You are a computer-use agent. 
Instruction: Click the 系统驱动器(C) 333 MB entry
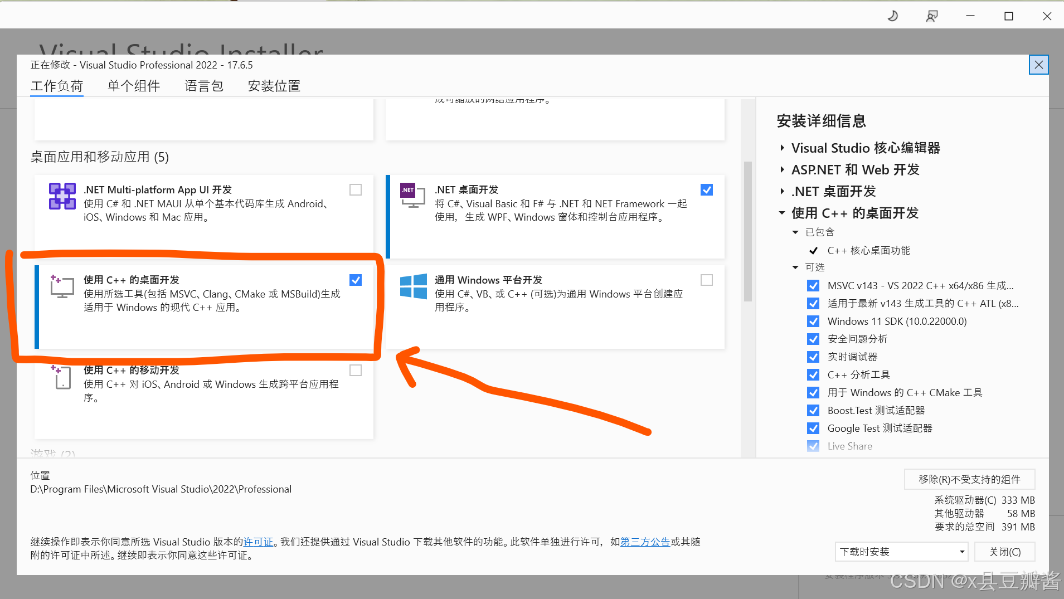point(985,500)
